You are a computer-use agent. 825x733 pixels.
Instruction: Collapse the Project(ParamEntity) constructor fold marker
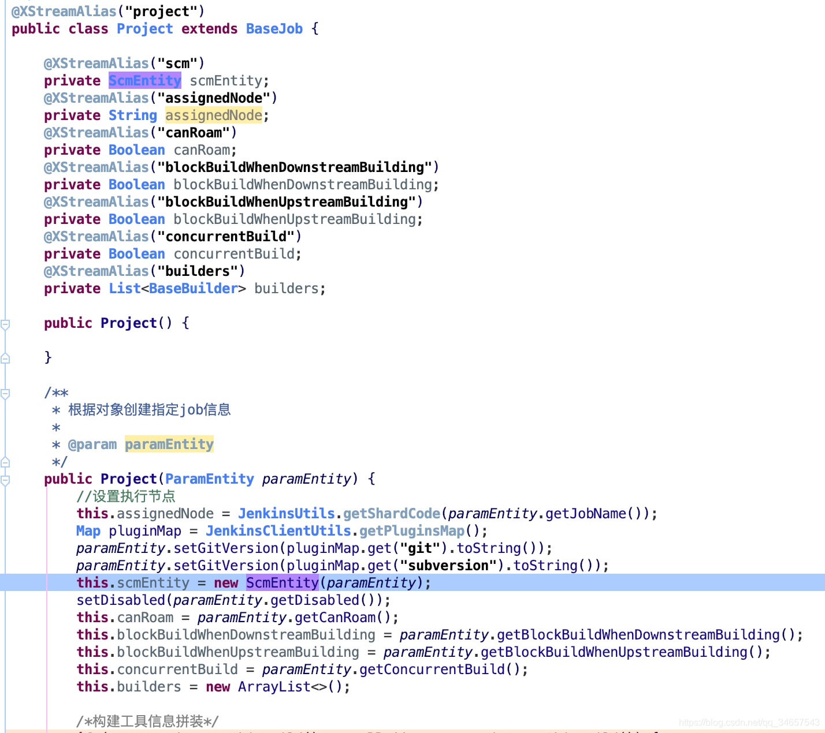(5, 480)
